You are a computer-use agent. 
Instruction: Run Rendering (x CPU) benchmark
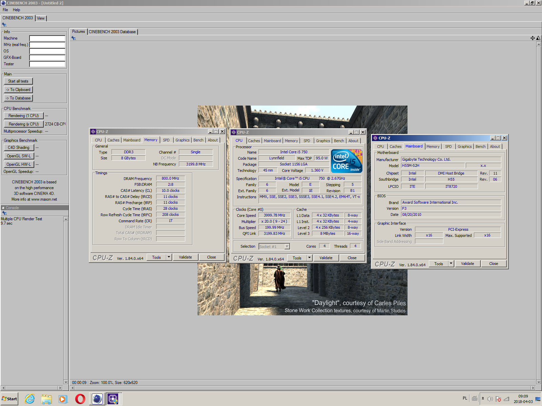(x=24, y=124)
